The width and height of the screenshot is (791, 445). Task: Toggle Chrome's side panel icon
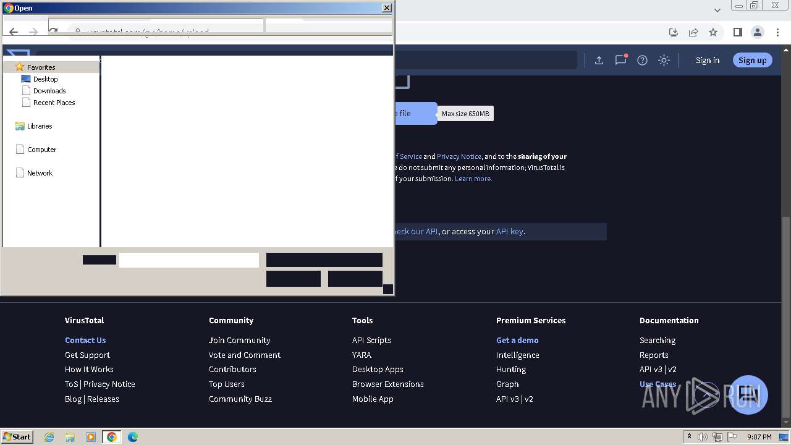click(737, 32)
